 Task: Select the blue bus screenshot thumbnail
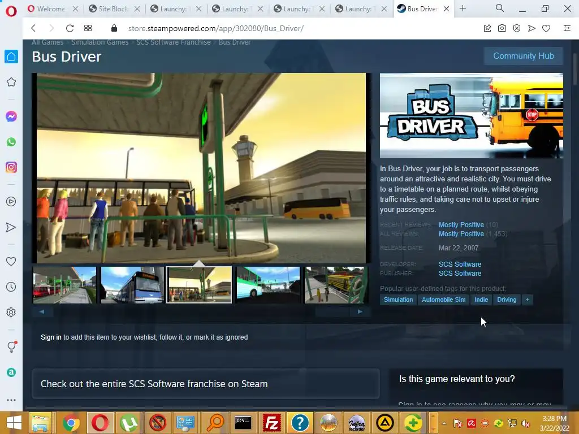132,285
